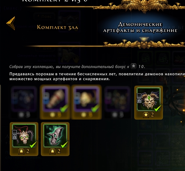Image resolution: width=185 pixels, height=171 pixels.
Task: Go back using the gold arrow
Action: pyautogui.click(x=11, y=23)
